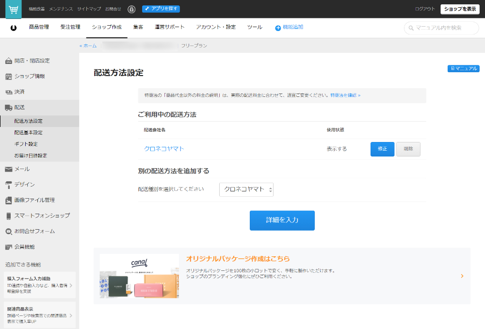
Task: Click the orange chevron on package banner
Action: 462,276
